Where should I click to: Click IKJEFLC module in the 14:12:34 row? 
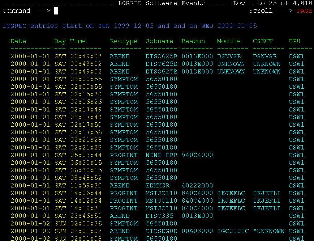[231, 201]
